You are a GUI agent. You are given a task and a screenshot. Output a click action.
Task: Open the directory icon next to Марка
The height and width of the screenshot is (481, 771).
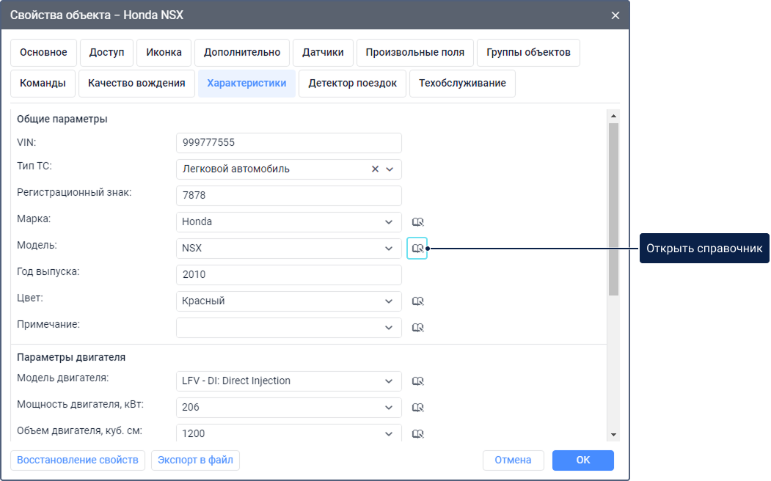tap(417, 222)
